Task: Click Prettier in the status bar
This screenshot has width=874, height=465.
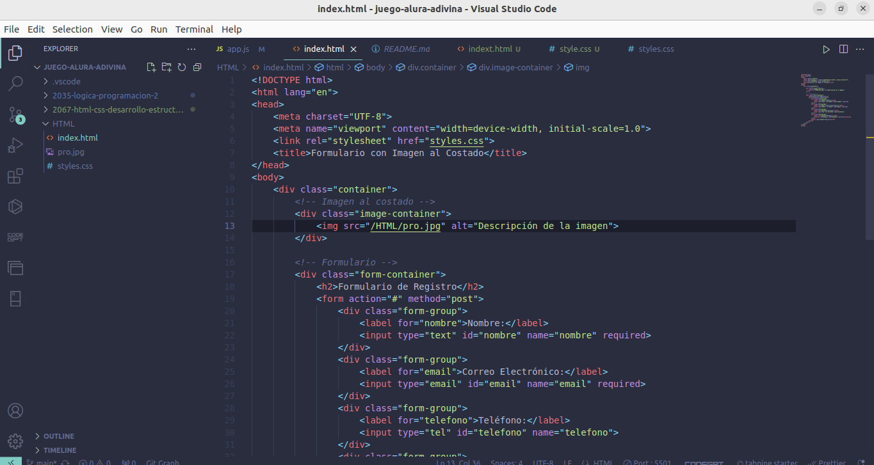Action: [827, 462]
